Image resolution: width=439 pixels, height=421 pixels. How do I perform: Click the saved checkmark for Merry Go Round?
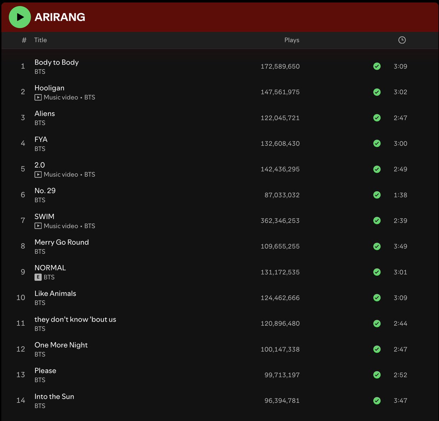pyautogui.click(x=377, y=246)
